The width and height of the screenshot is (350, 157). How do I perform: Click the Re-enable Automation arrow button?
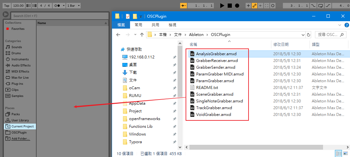point(260,5)
